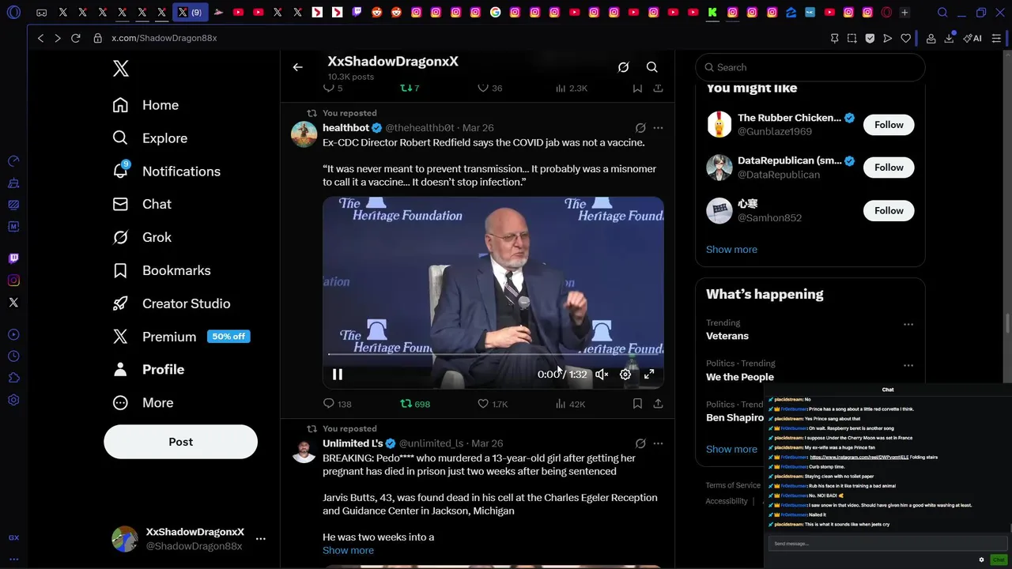Open more menu on healthbot post
This screenshot has height=569, width=1012.
(658, 128)
